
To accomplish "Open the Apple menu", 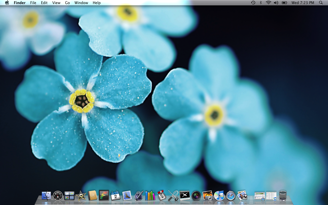I will [7, 3].
